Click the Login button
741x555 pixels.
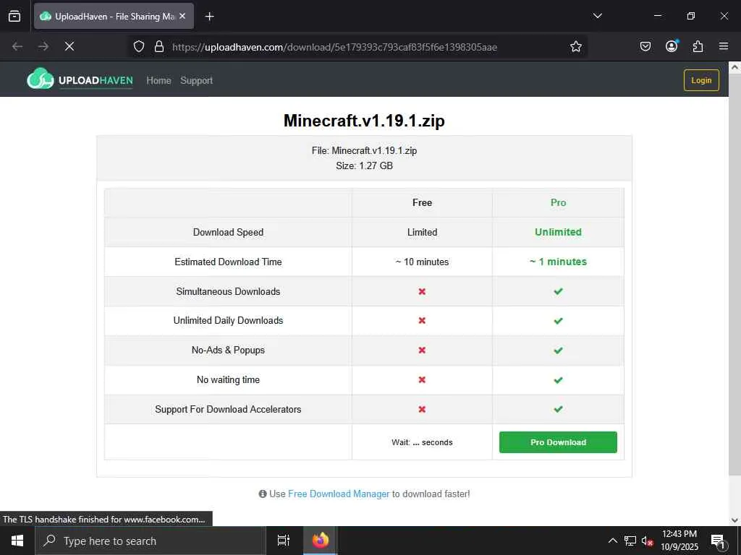click(701, 80)
